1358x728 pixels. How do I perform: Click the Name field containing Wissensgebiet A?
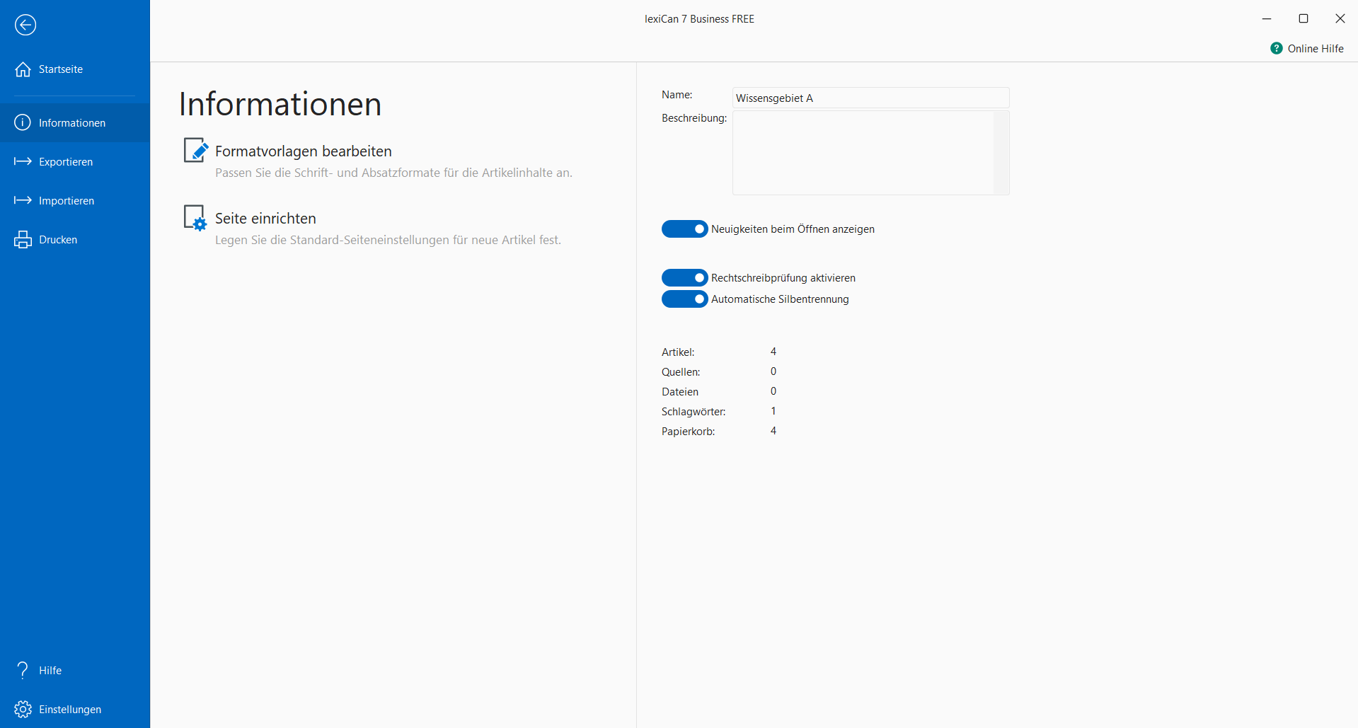[870, 98]
